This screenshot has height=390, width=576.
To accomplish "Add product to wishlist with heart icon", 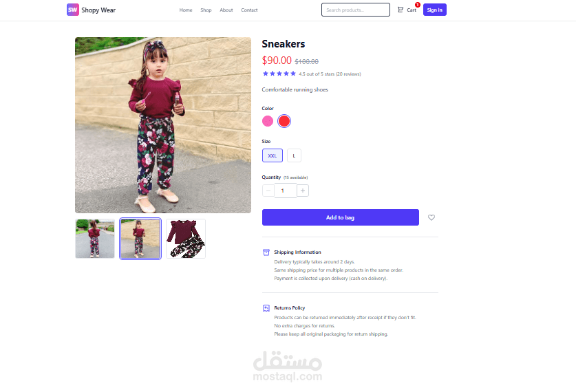I will pyautogui.click(x=431, y=217).
